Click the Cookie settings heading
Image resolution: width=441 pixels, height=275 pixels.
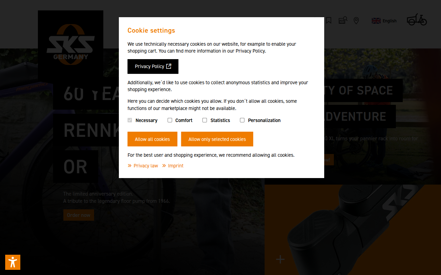(151, 30)
